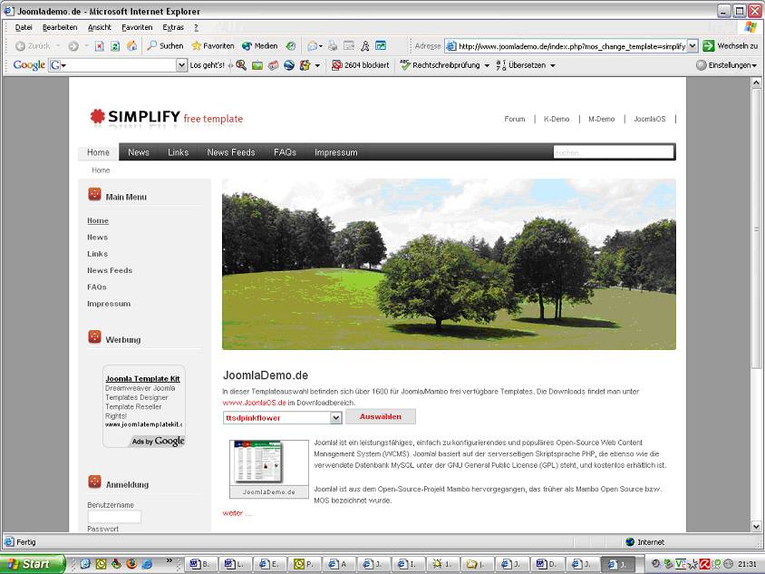
Task: Open the JoomlaOS header link
Action: point(650,119)
